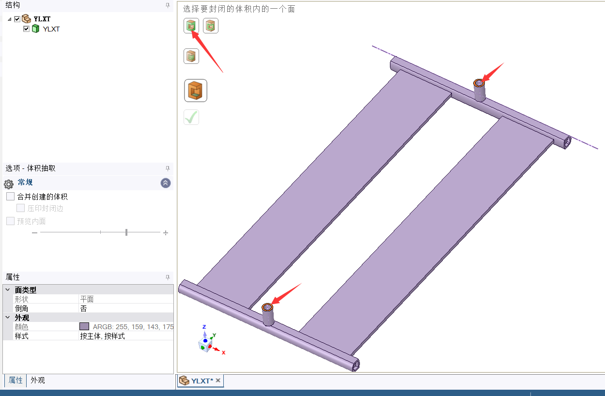Viewport: 605px width, 396px height.
Task: Enable the 合并创建的体积 checkbox
Action: (x=10, y=197)
